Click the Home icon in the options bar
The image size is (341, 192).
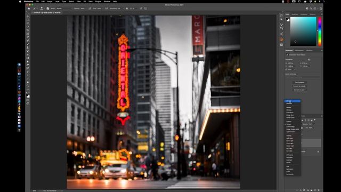[x=29, y=9]
